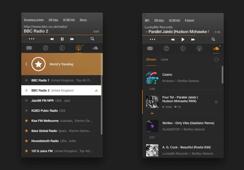Refresh the SoundCloud stream
Viewport: 244px width, 170px height.
216,60
